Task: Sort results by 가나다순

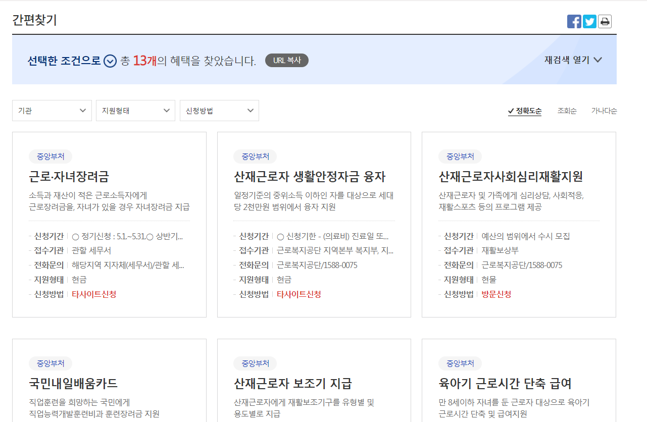Action: point(604,111)
